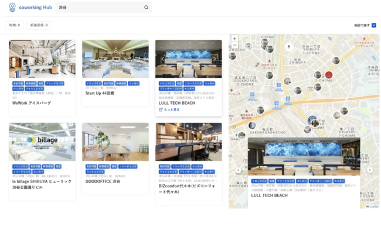This screenshot has height=237, width=381.
Task: Open the GOODOFFICE 渋谷 photo
Action: coord(115,142)
